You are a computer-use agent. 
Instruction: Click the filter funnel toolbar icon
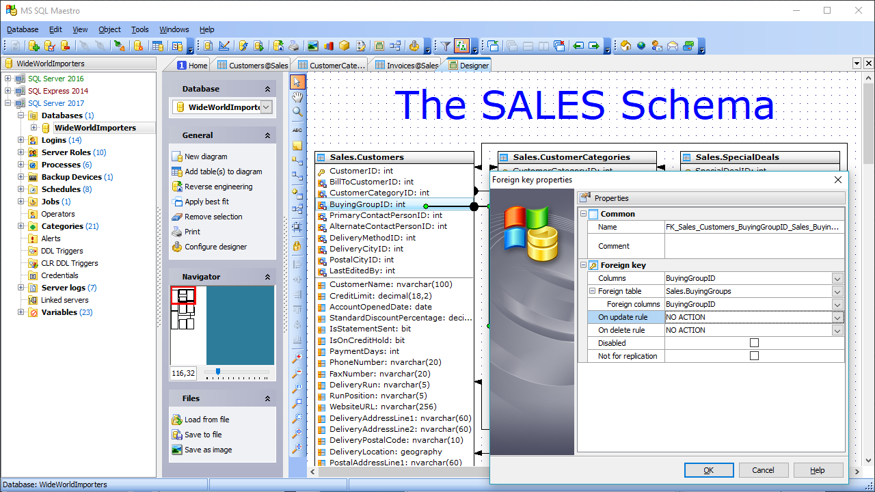click(446, 46)
